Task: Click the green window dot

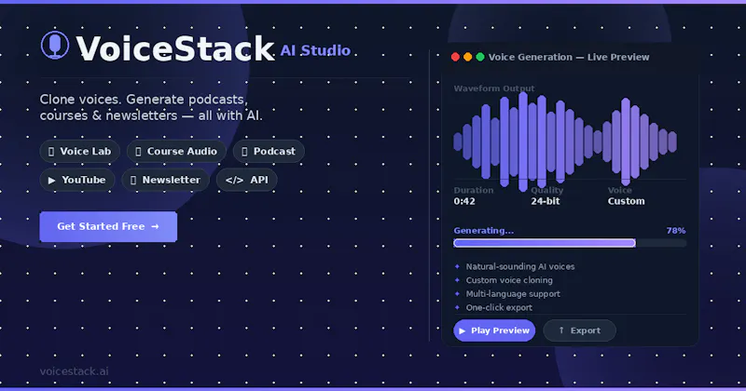Action: (480, 57)
